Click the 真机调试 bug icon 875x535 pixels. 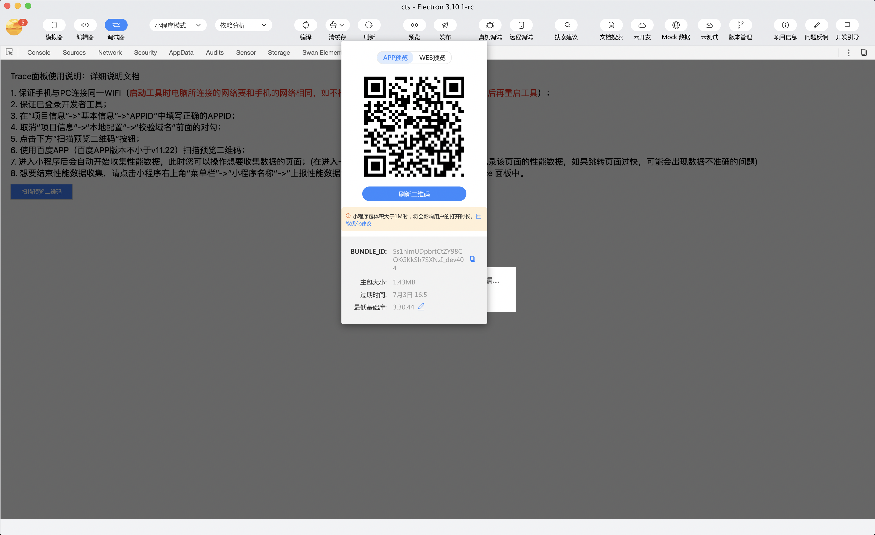click(490, 25)
